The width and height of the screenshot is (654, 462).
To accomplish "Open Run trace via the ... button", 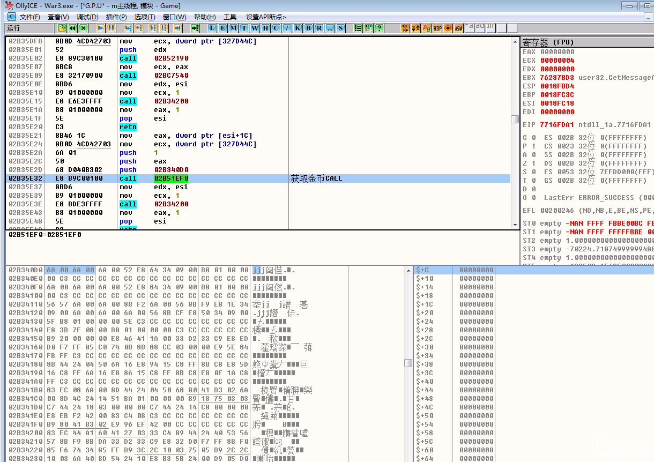I will [x=330, y=28].
